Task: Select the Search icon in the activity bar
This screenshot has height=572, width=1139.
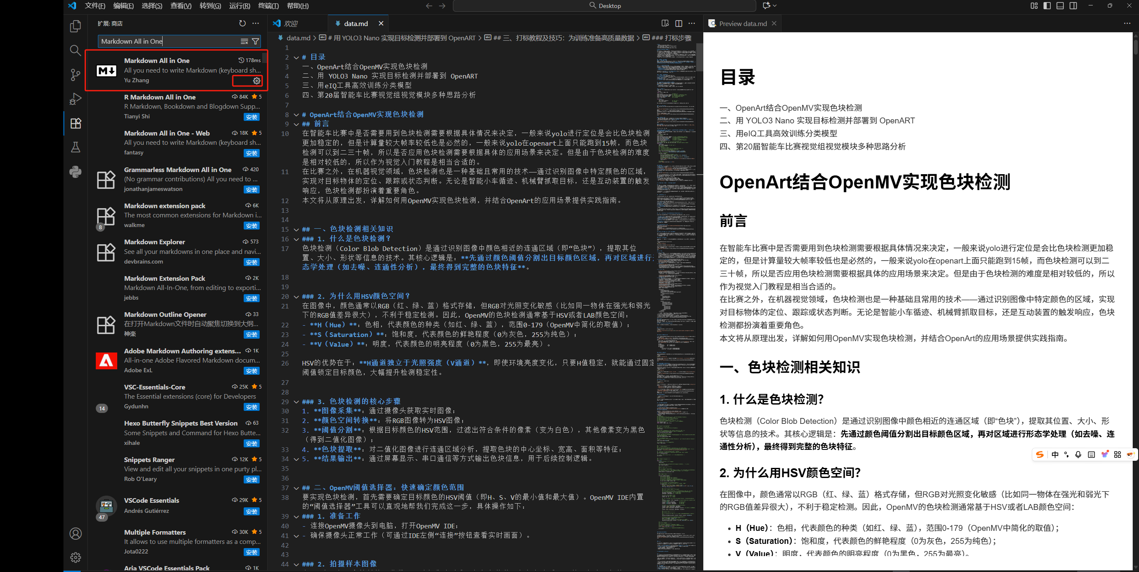Action: [75, 50]
